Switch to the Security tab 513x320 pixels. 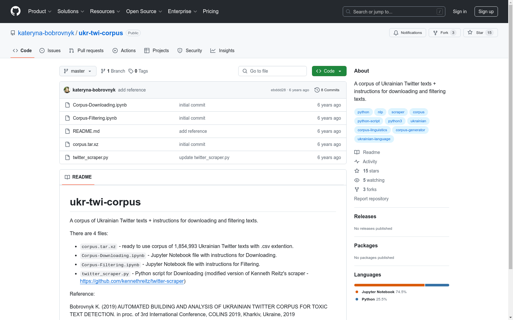190,51
